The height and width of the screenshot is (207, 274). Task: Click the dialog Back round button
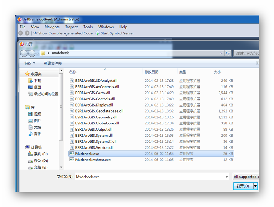[24, 53]
